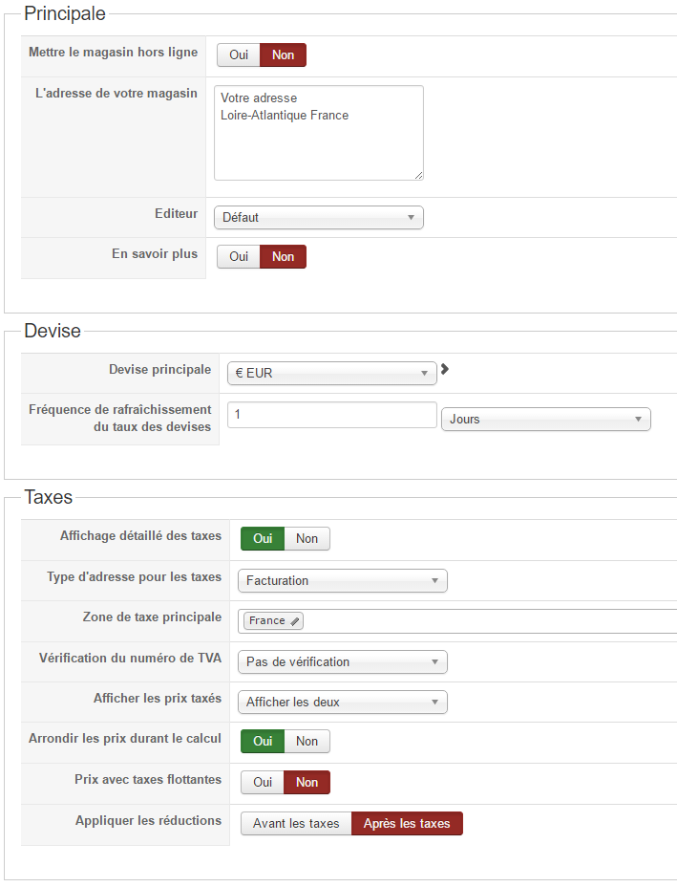
Task: Choose Non for En savoir plus
Action: tap(284, 257)
